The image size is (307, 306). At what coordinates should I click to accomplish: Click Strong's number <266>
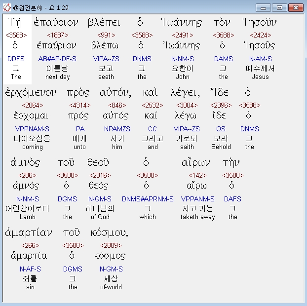coord(30,245)
